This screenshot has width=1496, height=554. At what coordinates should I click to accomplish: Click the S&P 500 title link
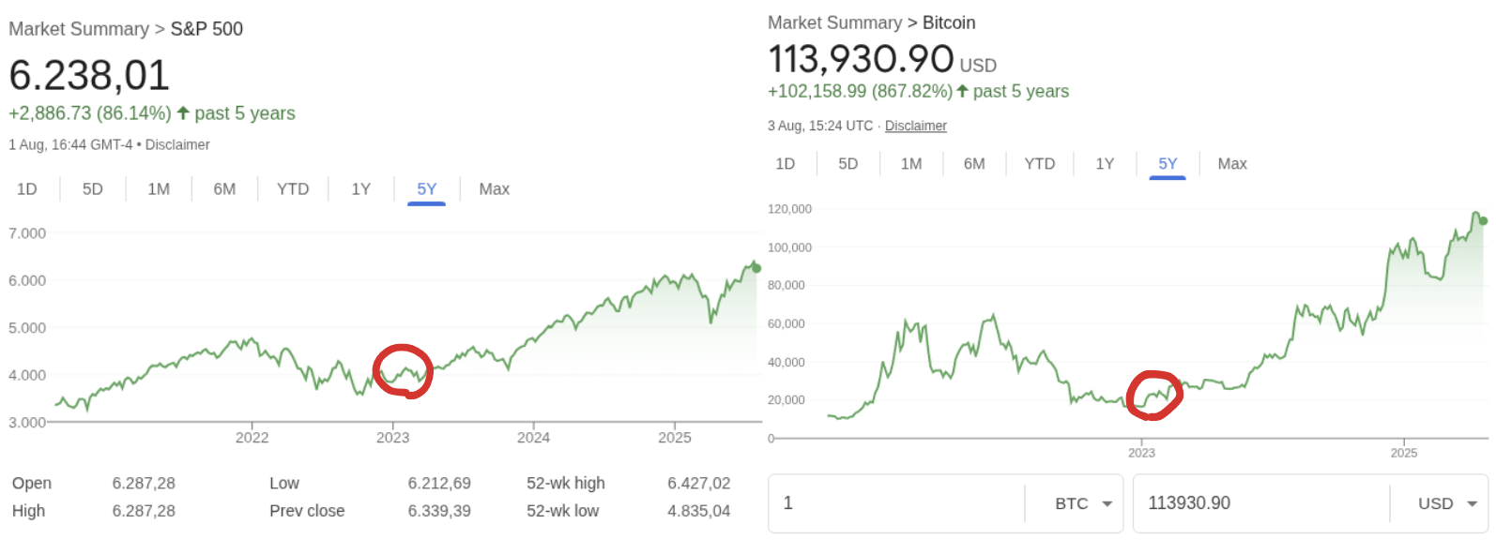pyautogui.click(x=205, y=29)
